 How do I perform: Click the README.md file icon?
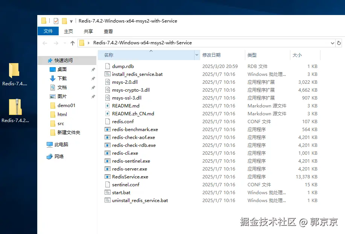point(107,106)
